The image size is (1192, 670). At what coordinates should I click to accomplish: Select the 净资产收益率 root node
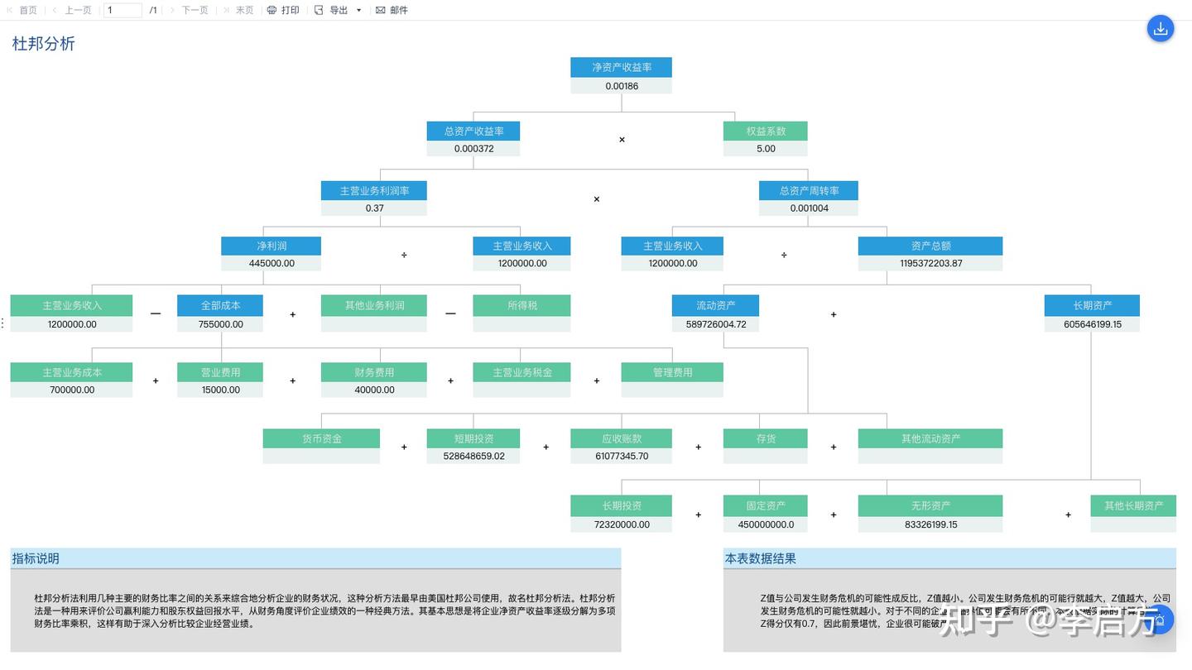(621, 67)
